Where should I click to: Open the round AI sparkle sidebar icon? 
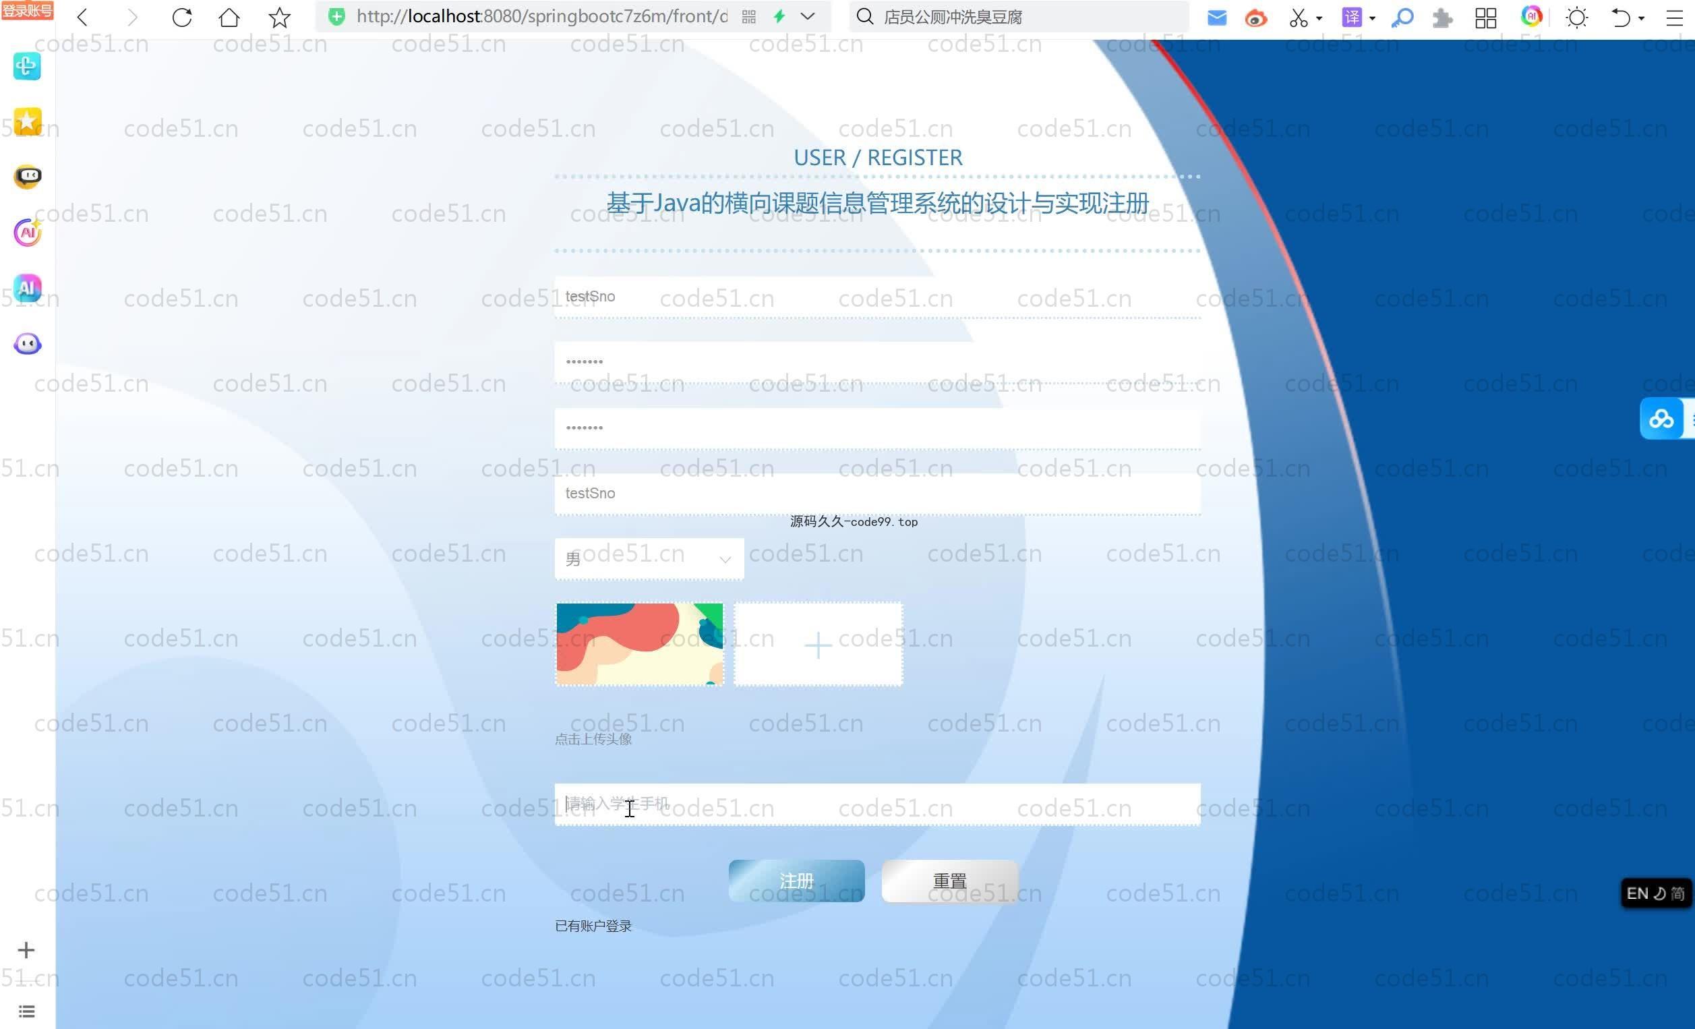point(28,233)
